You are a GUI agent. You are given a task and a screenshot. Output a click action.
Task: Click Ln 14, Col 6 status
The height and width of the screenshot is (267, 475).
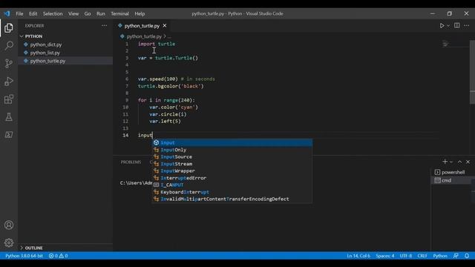pos(358,256)
